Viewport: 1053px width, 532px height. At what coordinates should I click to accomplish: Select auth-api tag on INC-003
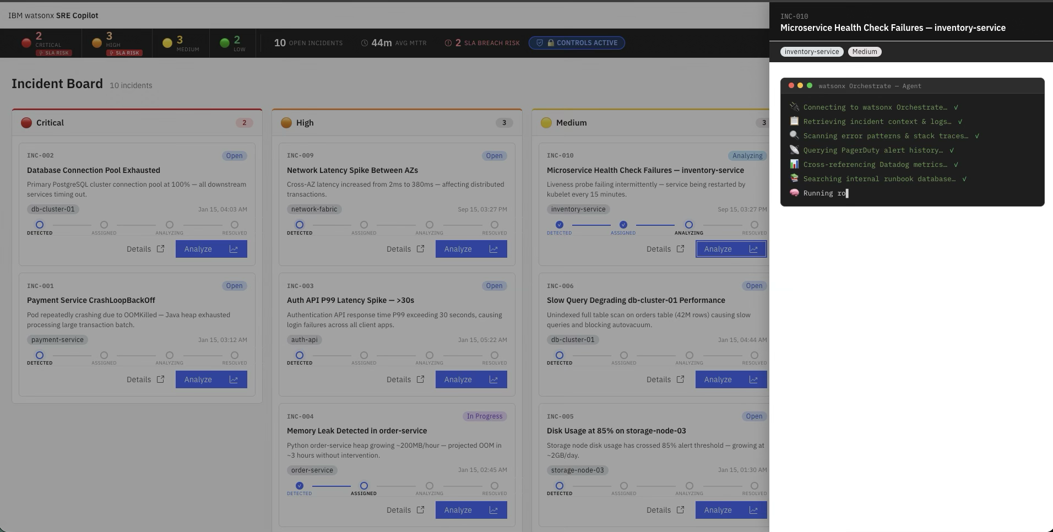click(x=305, y=340)
